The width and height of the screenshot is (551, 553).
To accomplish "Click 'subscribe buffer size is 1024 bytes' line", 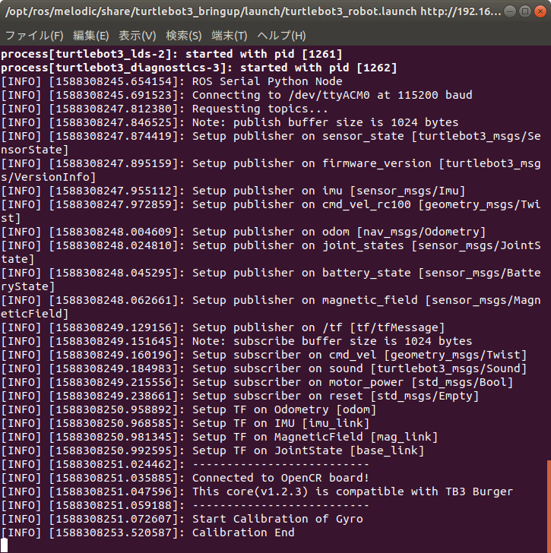I will pyautogui.click(x=236, y=341).
